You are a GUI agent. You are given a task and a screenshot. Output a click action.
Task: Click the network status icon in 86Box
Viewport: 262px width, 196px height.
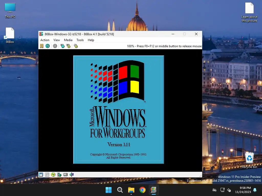59,175
